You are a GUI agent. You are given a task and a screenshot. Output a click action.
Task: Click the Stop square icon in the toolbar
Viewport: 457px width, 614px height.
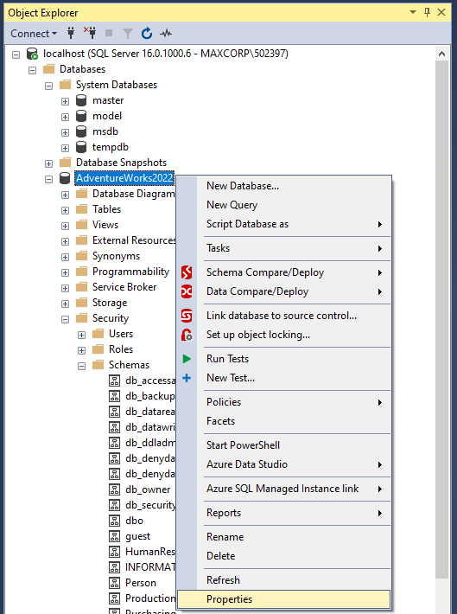109,33
